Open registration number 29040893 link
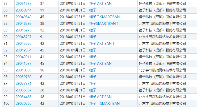The width and height of the screenshot is (197, 109). point(23,70)
